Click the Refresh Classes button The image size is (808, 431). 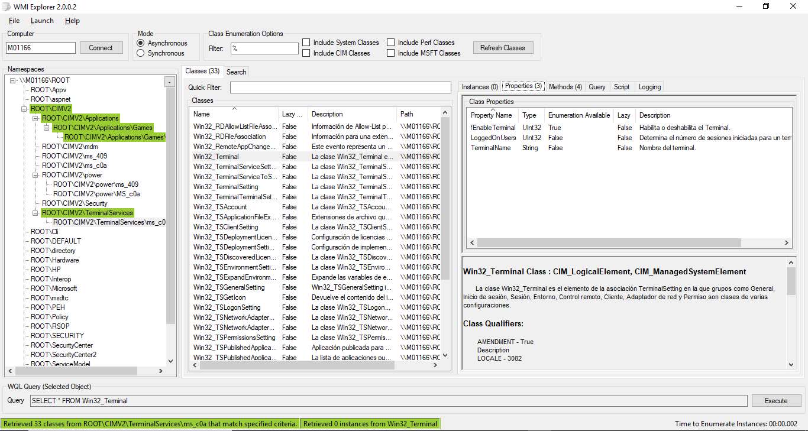click(503, 48)
